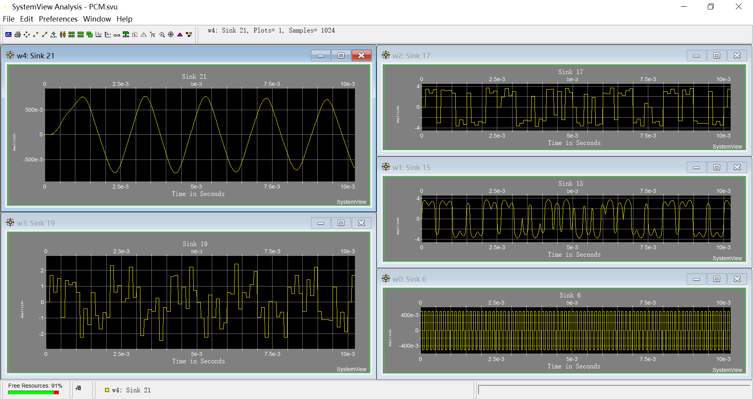Open the Edit menu

27,19
